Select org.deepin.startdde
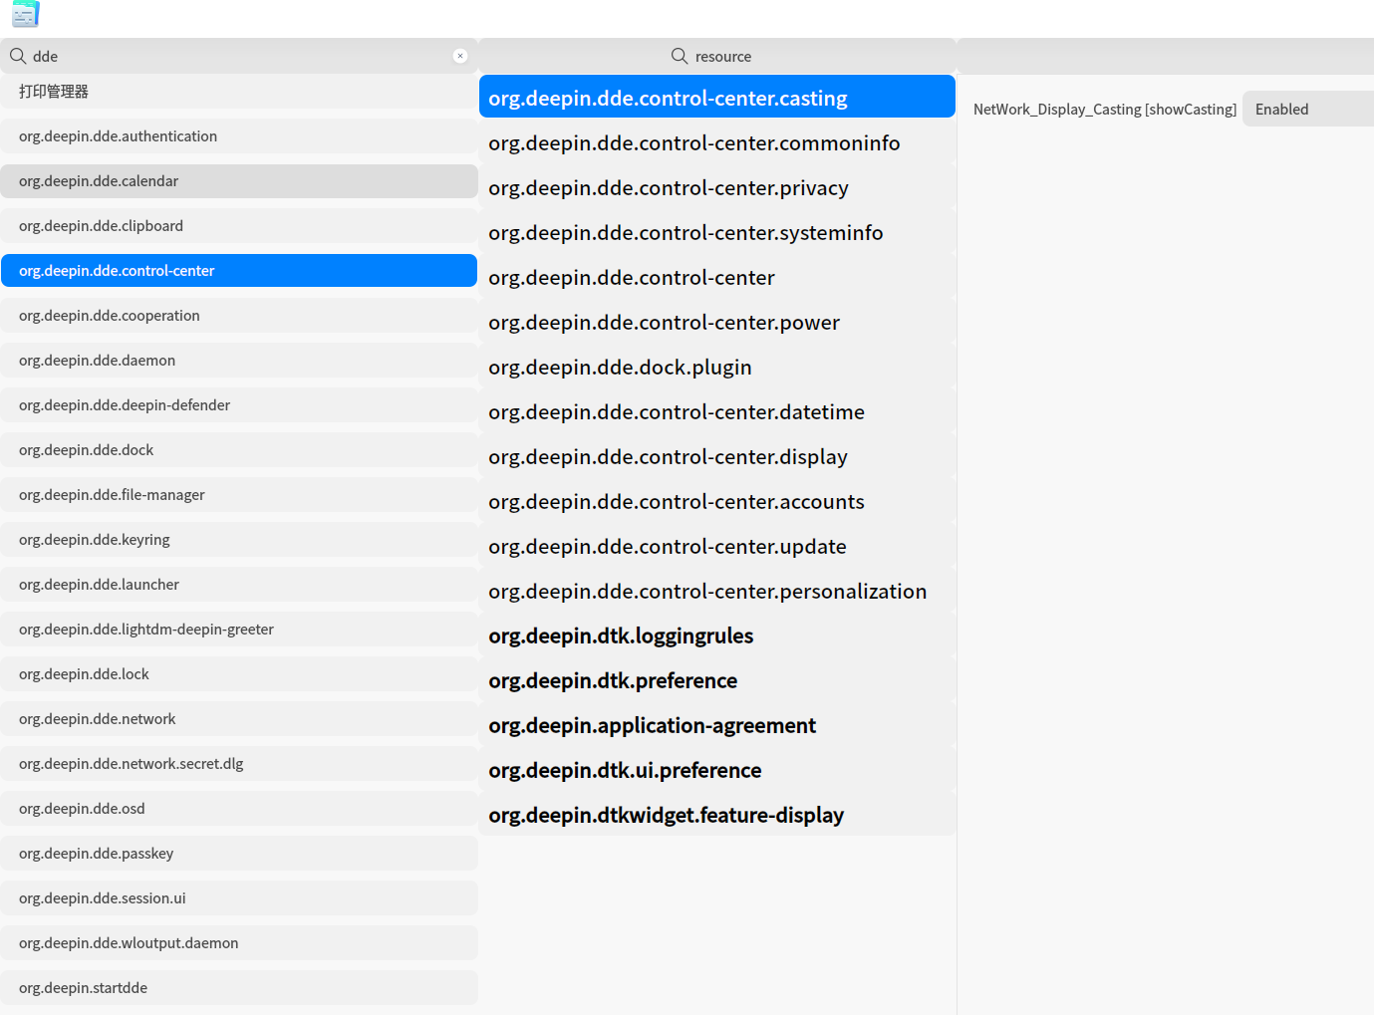The height and width of the screenshot is (1015, 1374). pyautogui.click(x=239, y=988)
